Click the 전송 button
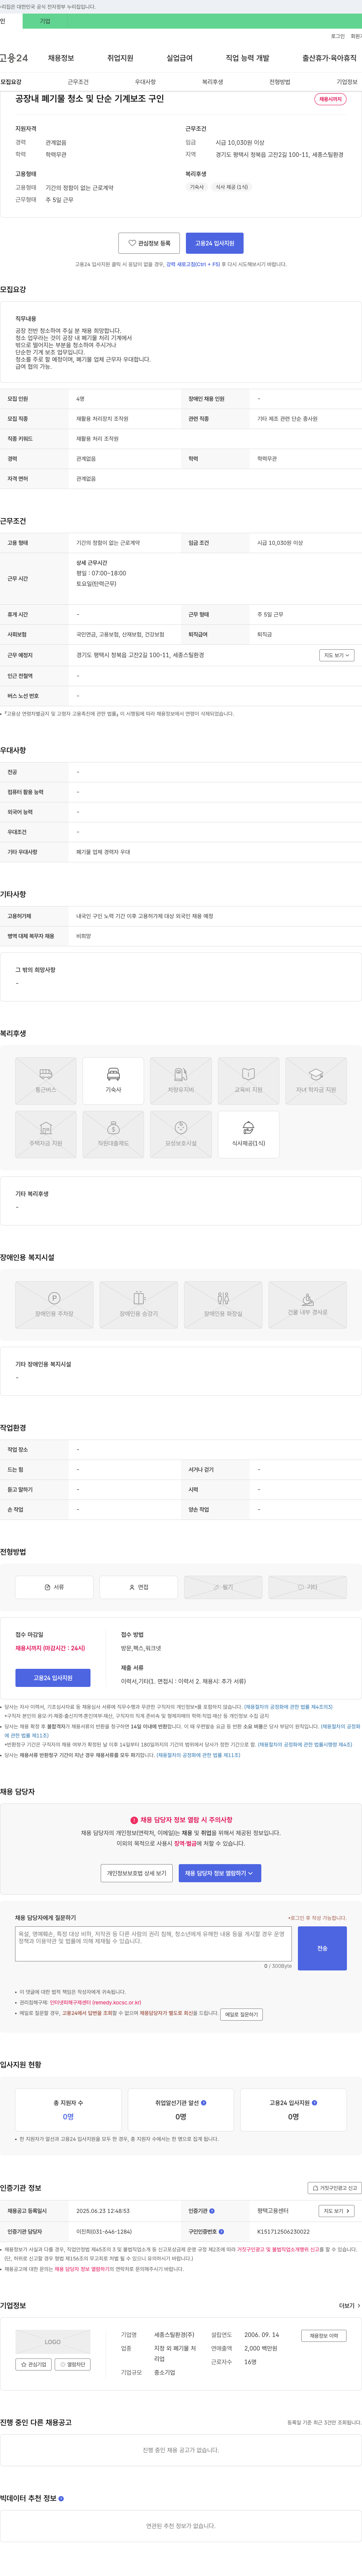Image resolution: width=362 pixels, height=2576 pixels. (x=322, y=1948)
